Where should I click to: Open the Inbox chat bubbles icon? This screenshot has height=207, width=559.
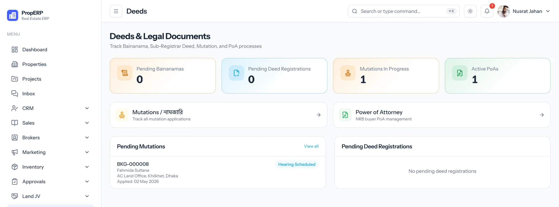pos(15,94)
